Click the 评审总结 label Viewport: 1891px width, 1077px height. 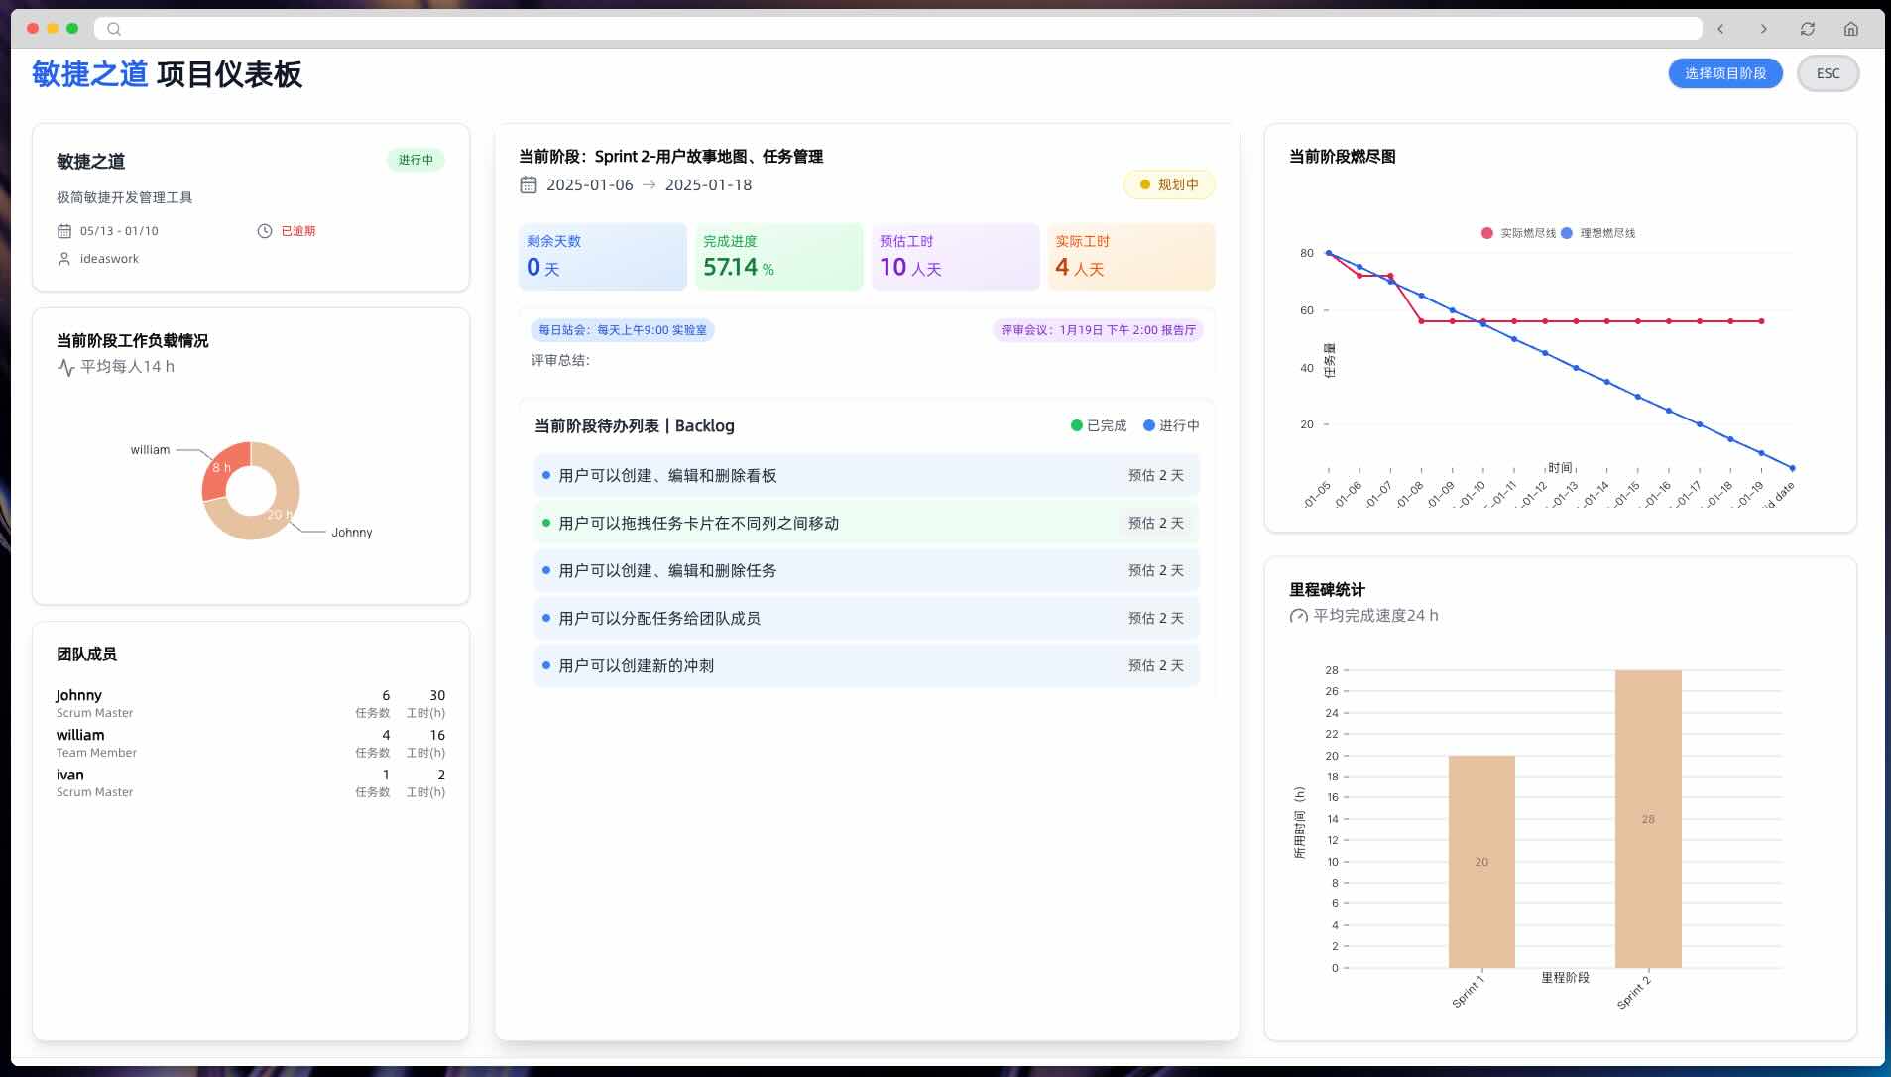[x=560, y=361]
